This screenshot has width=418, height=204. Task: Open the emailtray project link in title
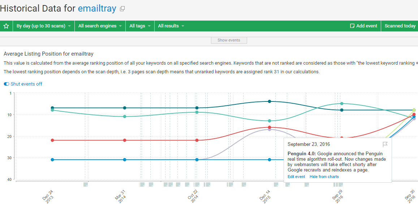97,9
